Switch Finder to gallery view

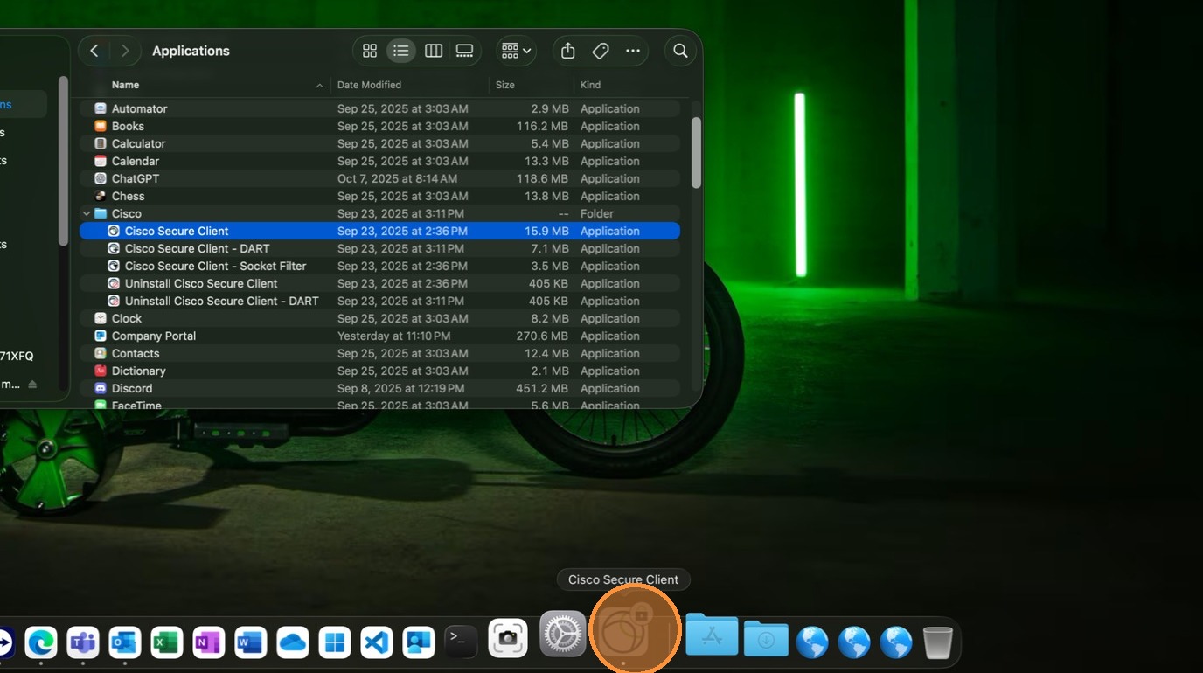pos(464,51)
